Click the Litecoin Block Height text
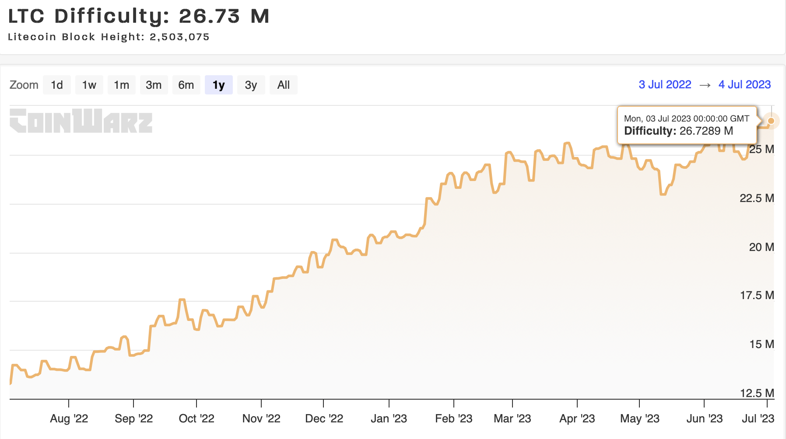 point(109,37)
